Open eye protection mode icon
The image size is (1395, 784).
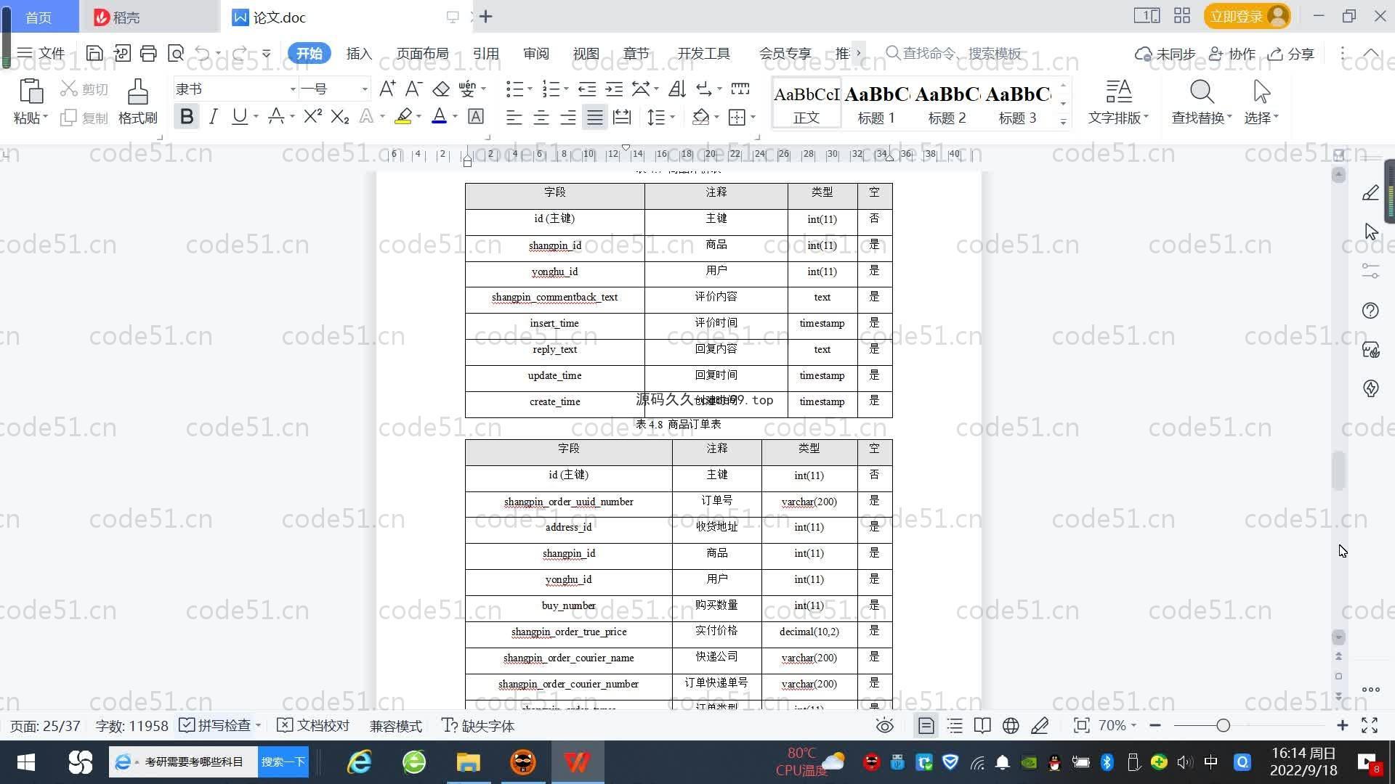[x=884, y=725]
